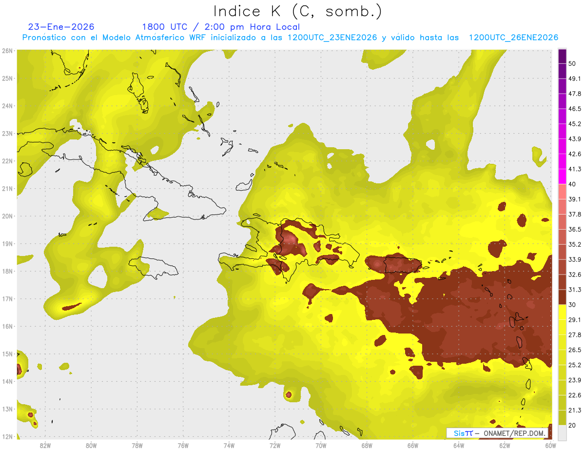The height and width of the screenshot is (452, 585).
Task: Click the "66W" longitude label
Action: point(413,445)
